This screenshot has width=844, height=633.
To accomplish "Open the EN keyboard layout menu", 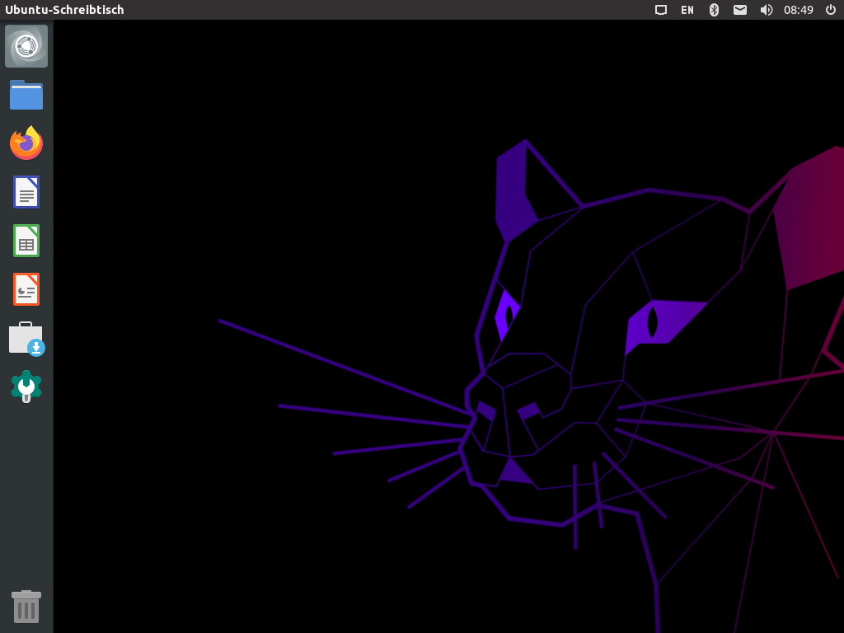I will (687, 10).
